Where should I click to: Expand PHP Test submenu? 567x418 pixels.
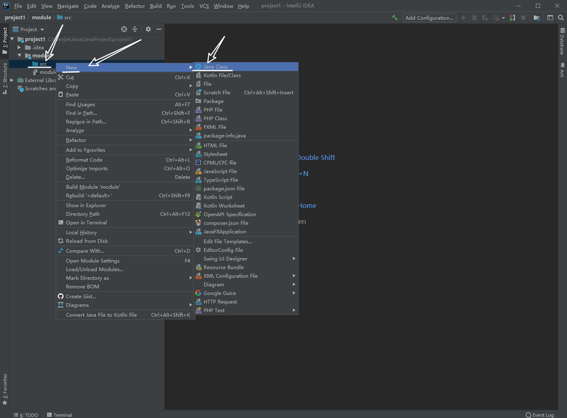246,310
